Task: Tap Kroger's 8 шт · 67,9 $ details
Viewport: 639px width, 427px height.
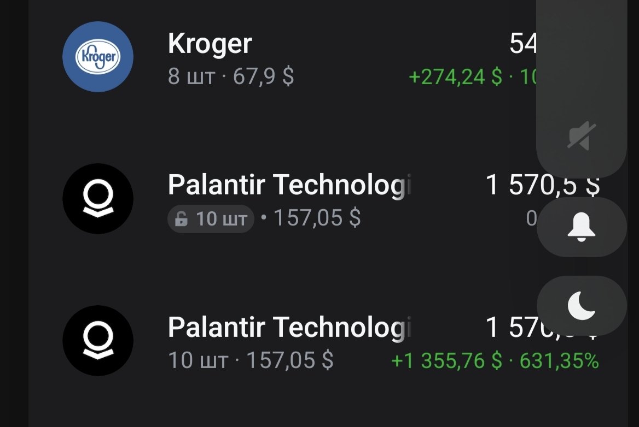Action: click(x=231, y=76)
